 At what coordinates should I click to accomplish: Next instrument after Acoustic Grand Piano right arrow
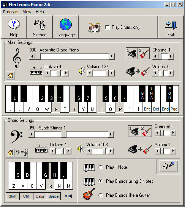click(112, 56)
